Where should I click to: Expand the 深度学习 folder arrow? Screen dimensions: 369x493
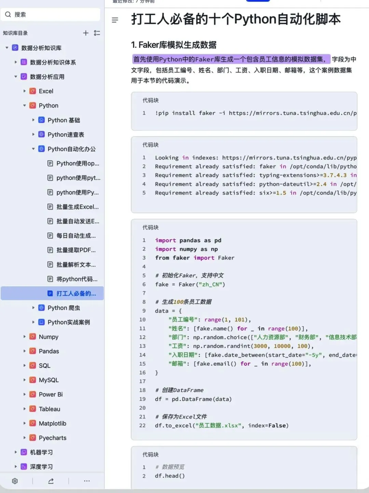point(16,466)
